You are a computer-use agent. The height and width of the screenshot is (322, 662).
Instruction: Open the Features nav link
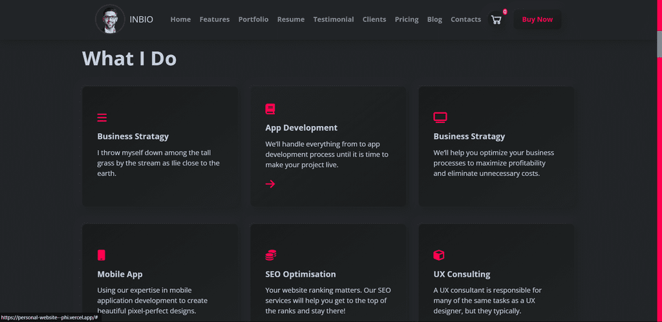215,19
